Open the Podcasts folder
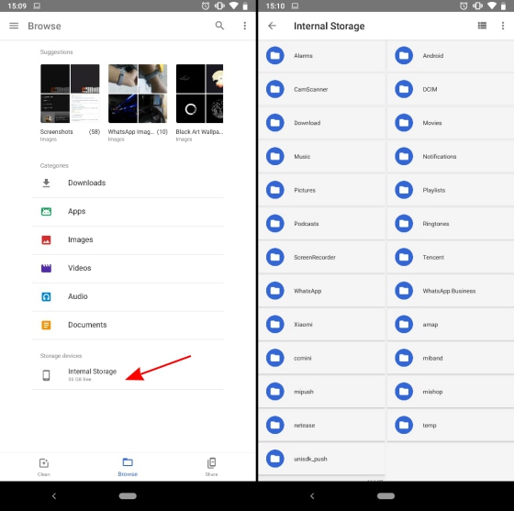Viewport: 514px width, 511px height. tap(322, 224)
